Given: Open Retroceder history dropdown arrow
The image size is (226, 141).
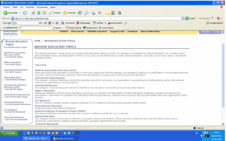Looking at the screenshot, I should 20,13.
